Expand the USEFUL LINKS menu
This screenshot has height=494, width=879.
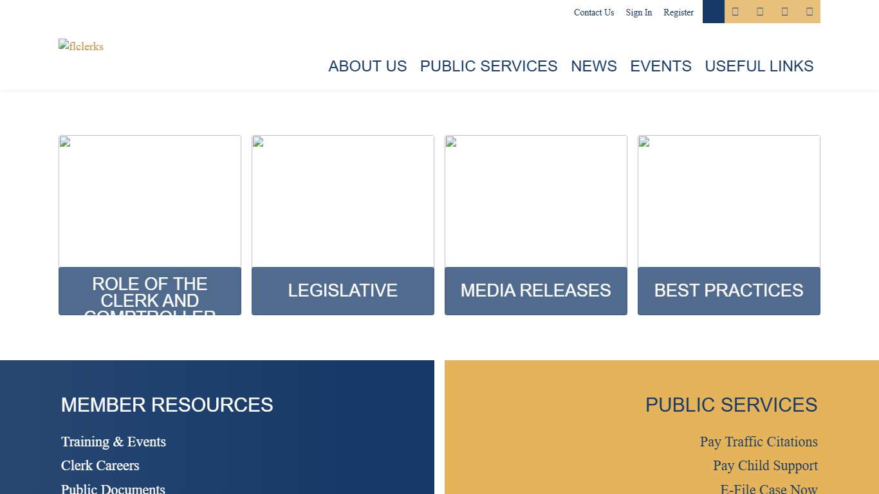coord(759,66)
